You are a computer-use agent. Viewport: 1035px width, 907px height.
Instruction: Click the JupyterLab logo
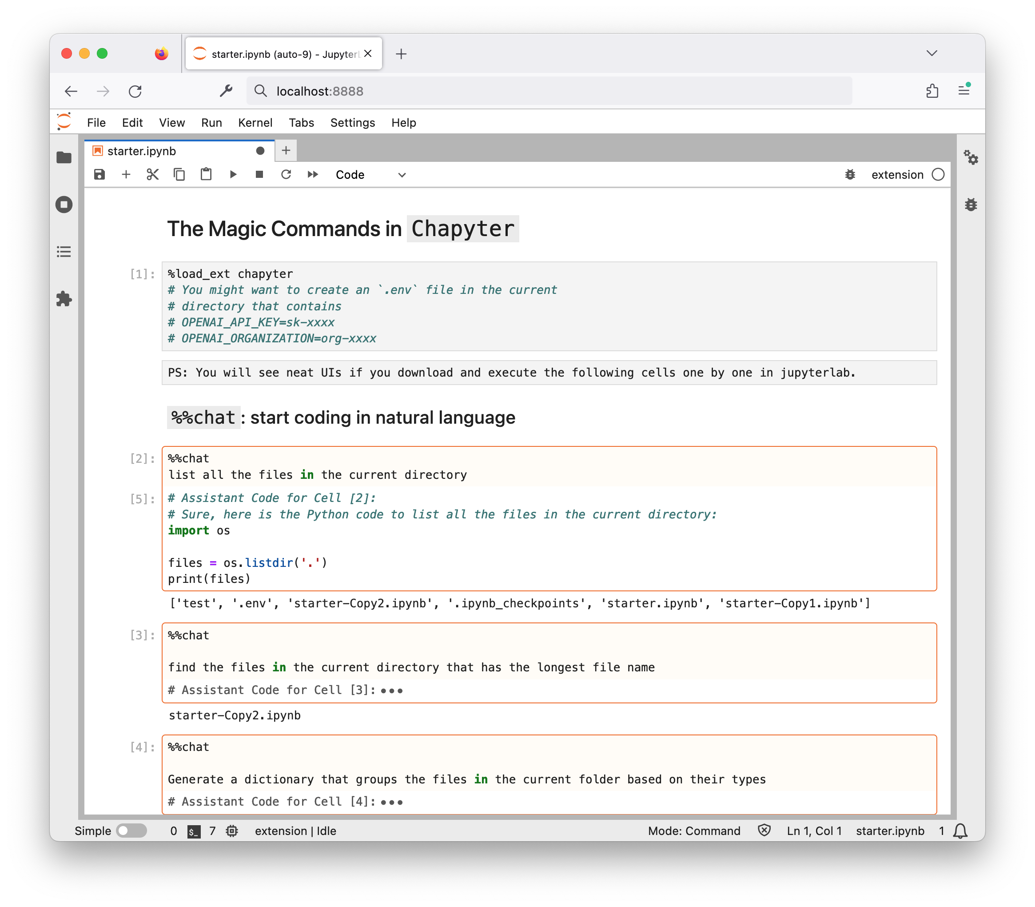pos(64,122)
